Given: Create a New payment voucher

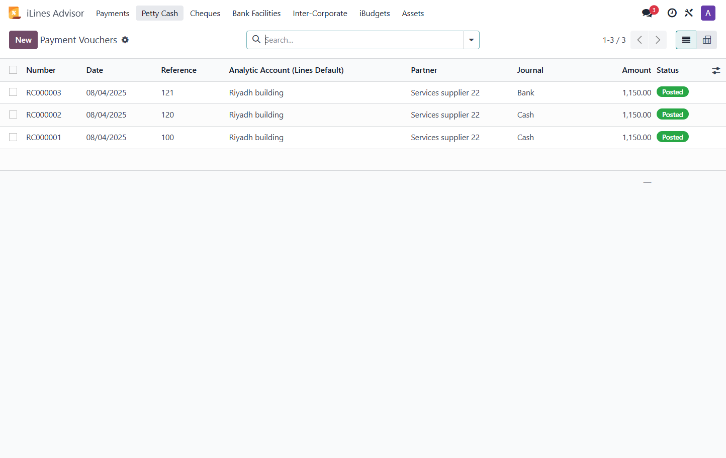Looking at the screenshot, I should coord(23,40).
